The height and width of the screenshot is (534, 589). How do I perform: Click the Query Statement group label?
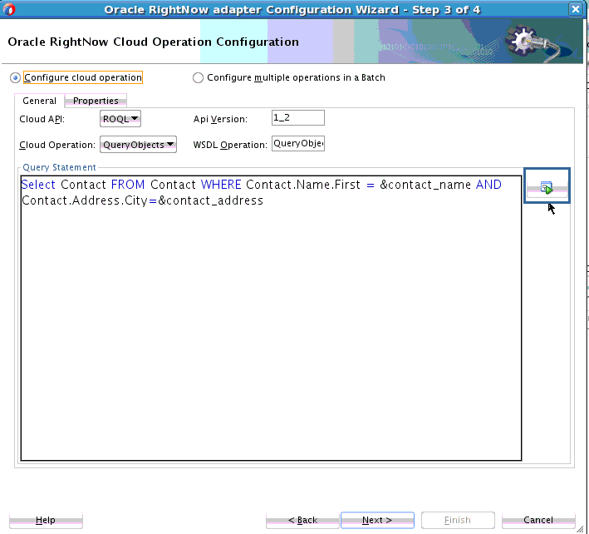[59, 167]
